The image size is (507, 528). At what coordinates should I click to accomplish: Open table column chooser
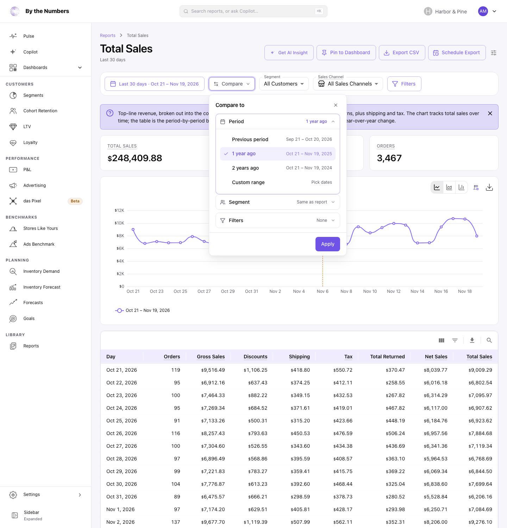(442, 340)
